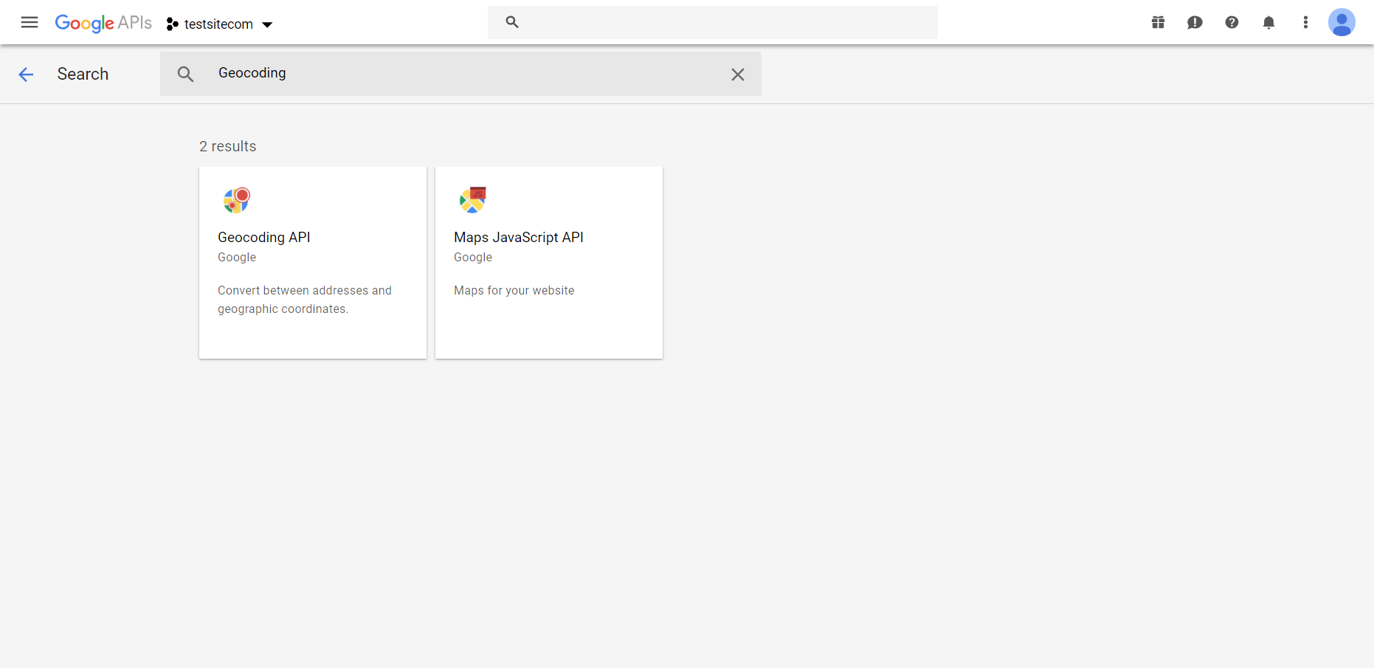
Task: Click the magnifier icon in top search bar
Action: click(512, 22)
